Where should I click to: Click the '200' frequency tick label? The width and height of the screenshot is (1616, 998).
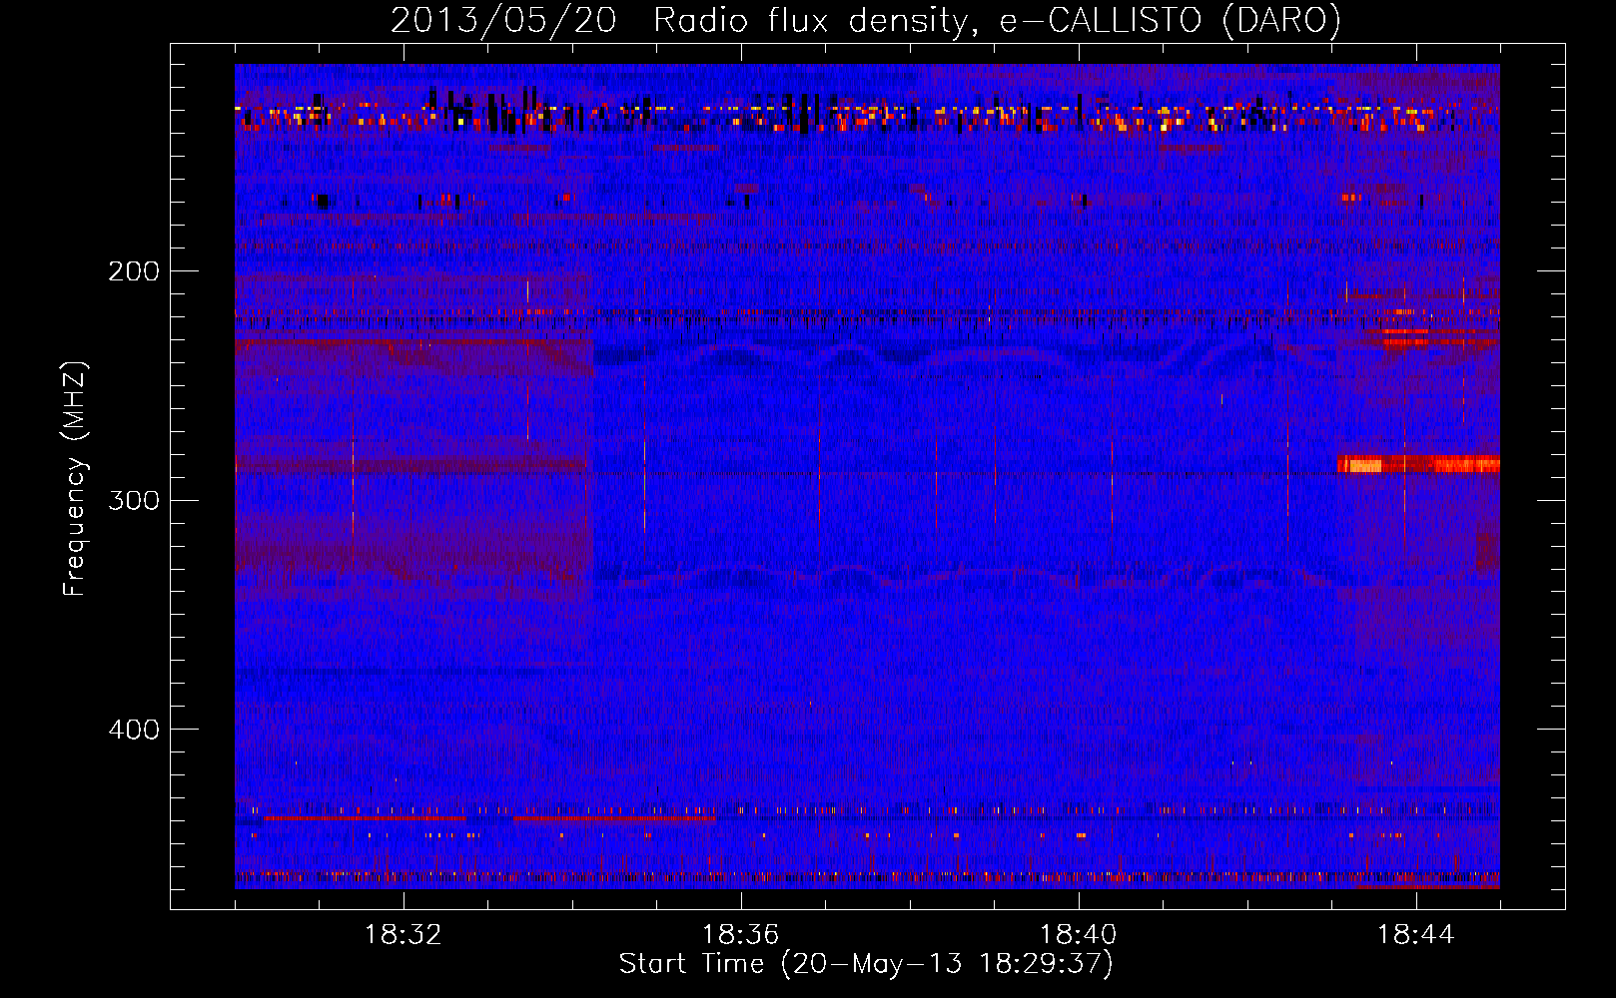[x=134, y=271]
